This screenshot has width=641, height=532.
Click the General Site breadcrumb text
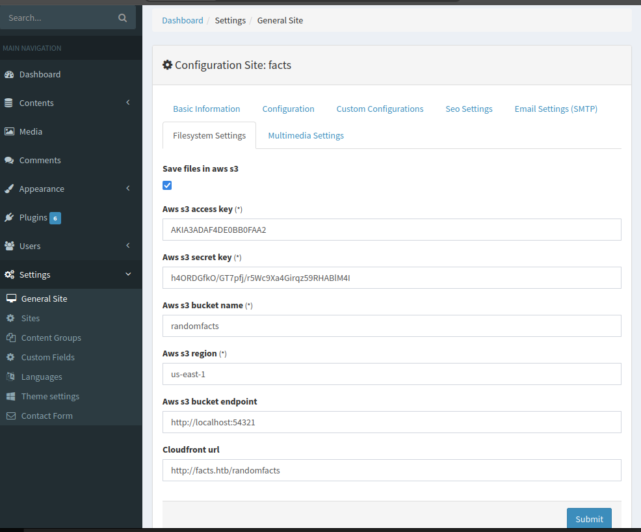280,20
